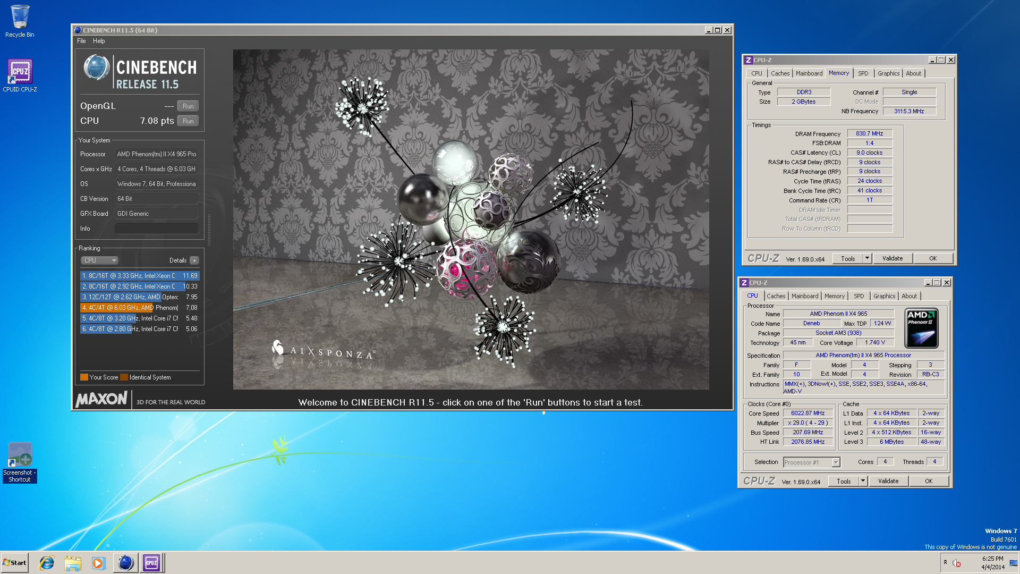Open the Processor #1 selection dropdown
This screenshot has height=574, width=1020.
pyautogui.click(x=812, y=462)
